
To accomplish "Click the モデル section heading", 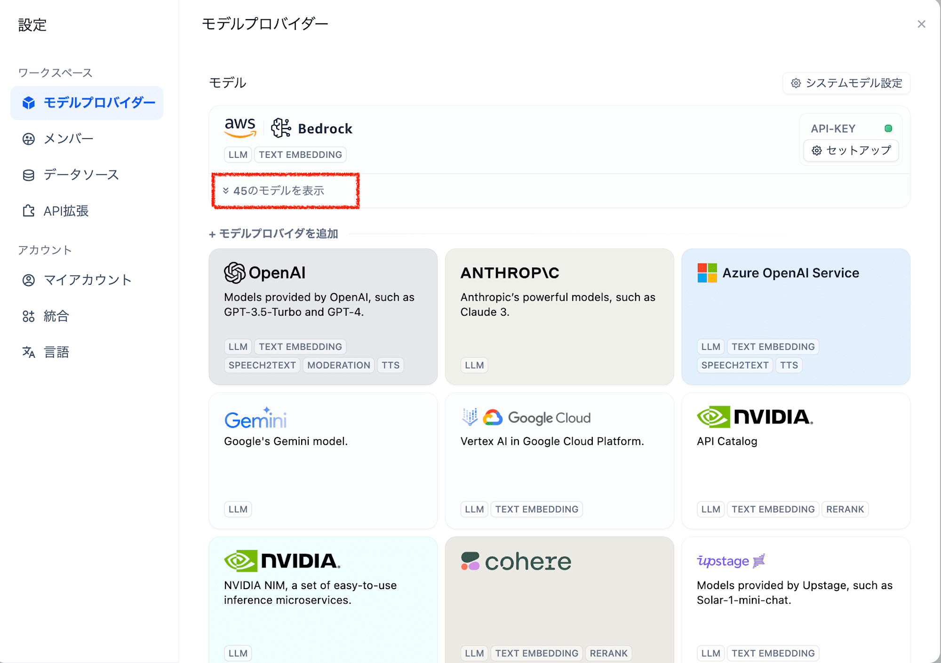I will 228,83.
